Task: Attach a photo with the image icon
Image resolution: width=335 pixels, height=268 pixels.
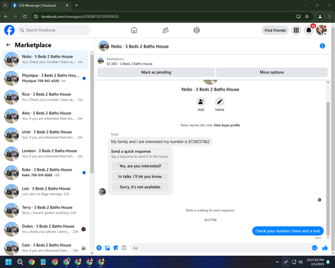Action: pos(107,248)
